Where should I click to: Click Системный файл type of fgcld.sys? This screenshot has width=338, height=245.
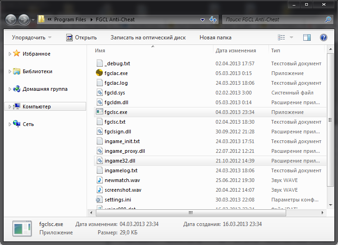pyautogui.click(x=292, y=93)
